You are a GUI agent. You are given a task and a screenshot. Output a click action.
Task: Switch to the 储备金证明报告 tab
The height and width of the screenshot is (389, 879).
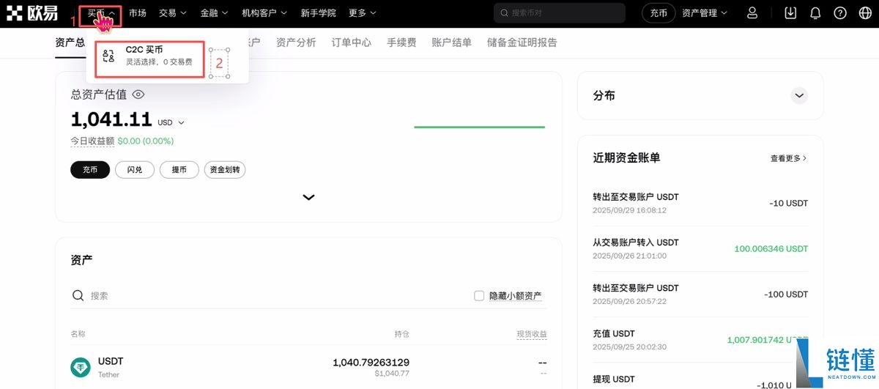(x=522, y=42)
